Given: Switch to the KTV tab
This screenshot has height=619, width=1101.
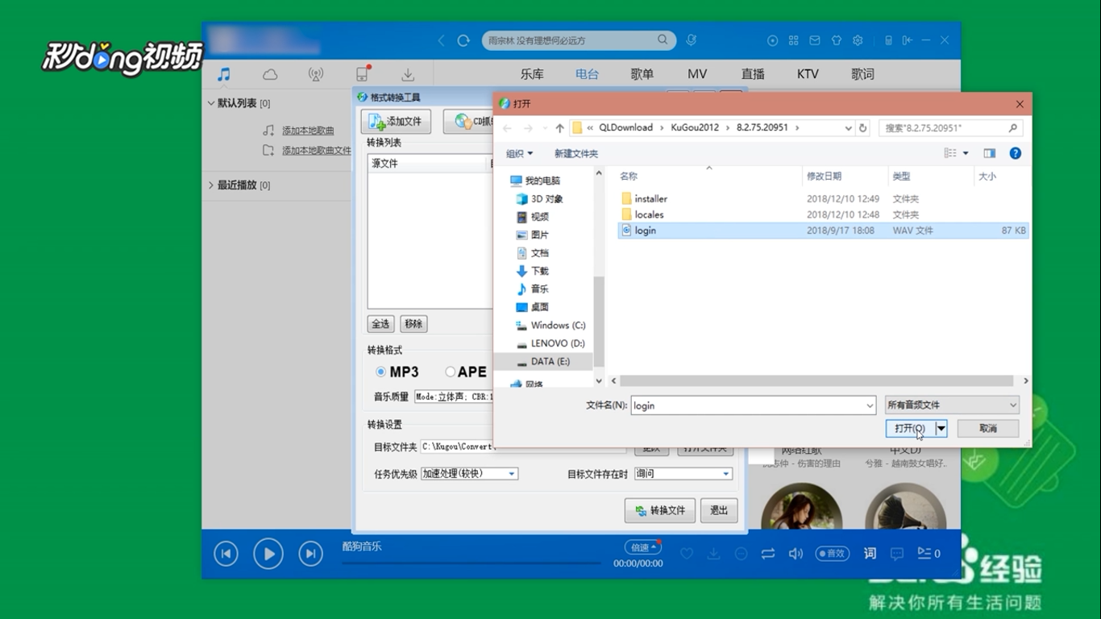Looking at the screenshot, I should 808,74.
